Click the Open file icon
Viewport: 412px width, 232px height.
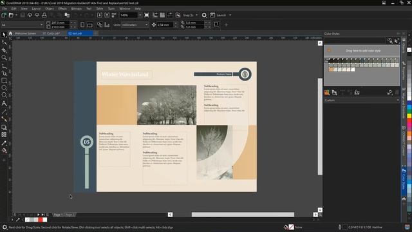[x=11, y=15]
